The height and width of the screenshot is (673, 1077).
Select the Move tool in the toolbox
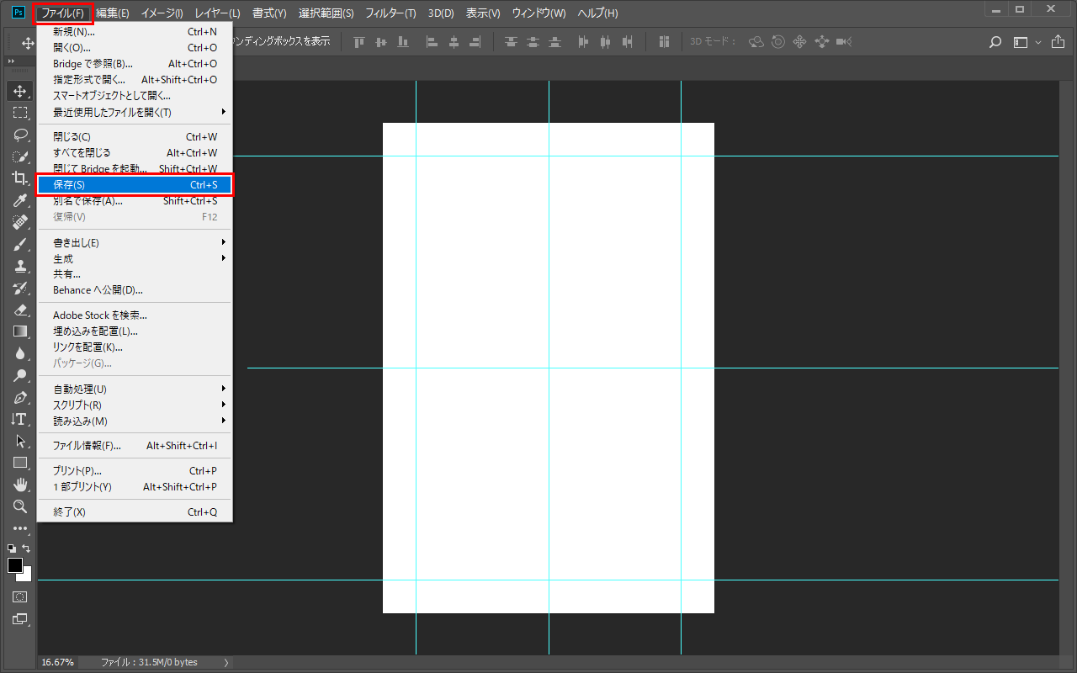point(20,91)
